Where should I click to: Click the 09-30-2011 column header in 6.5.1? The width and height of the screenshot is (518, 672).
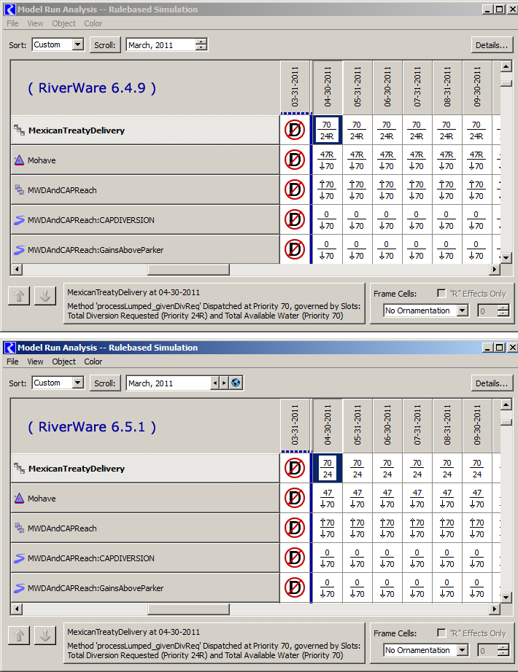point(477,426)
